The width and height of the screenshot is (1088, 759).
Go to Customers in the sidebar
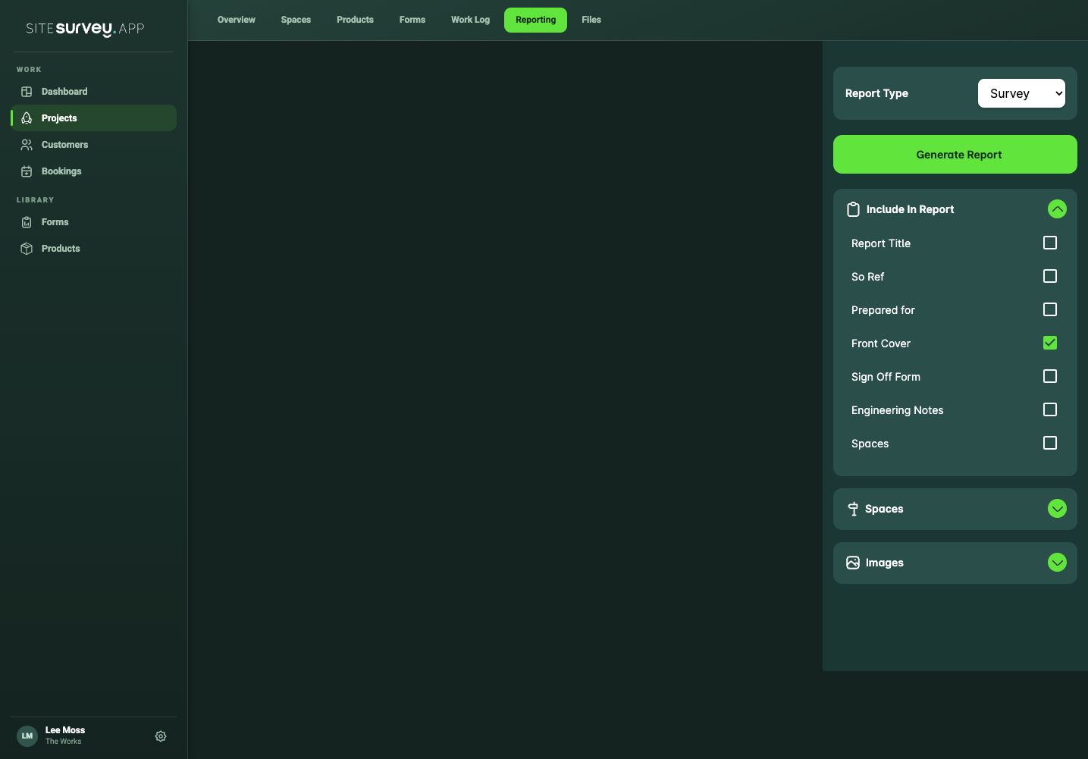point(94,145)
